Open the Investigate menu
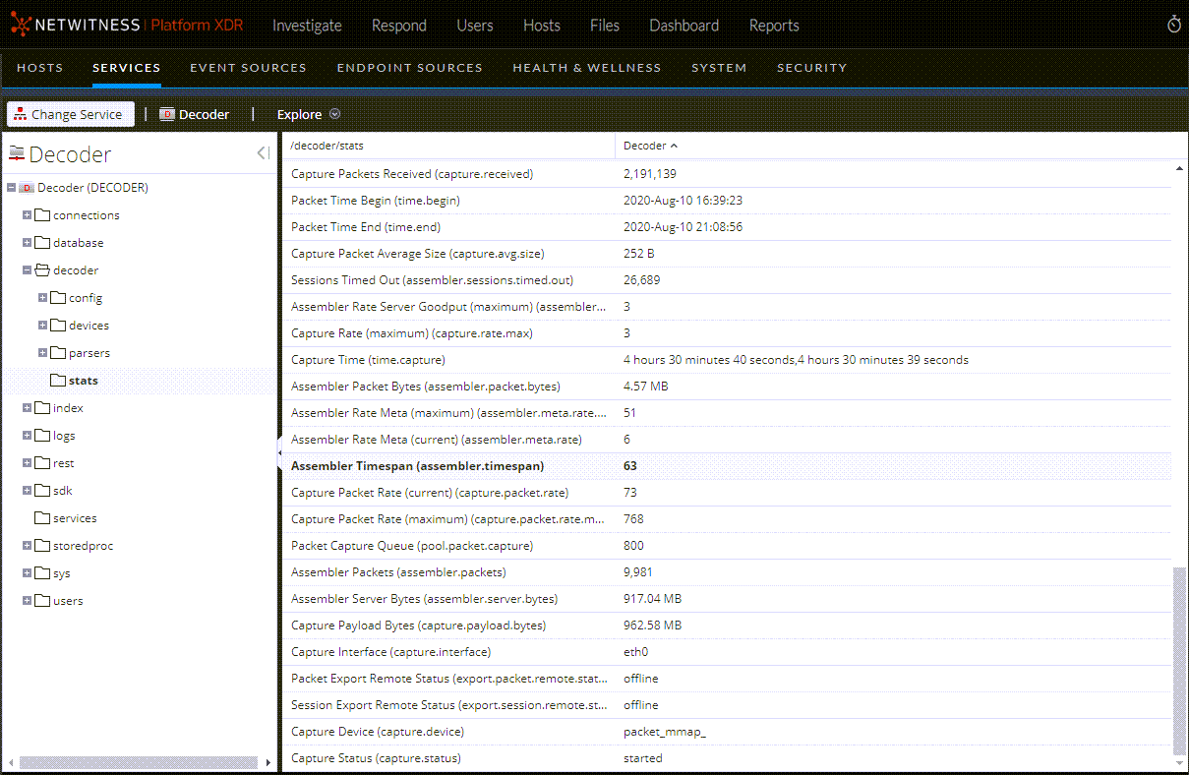Viewport: 1189px width, 775px height. [x=306, y=26]
